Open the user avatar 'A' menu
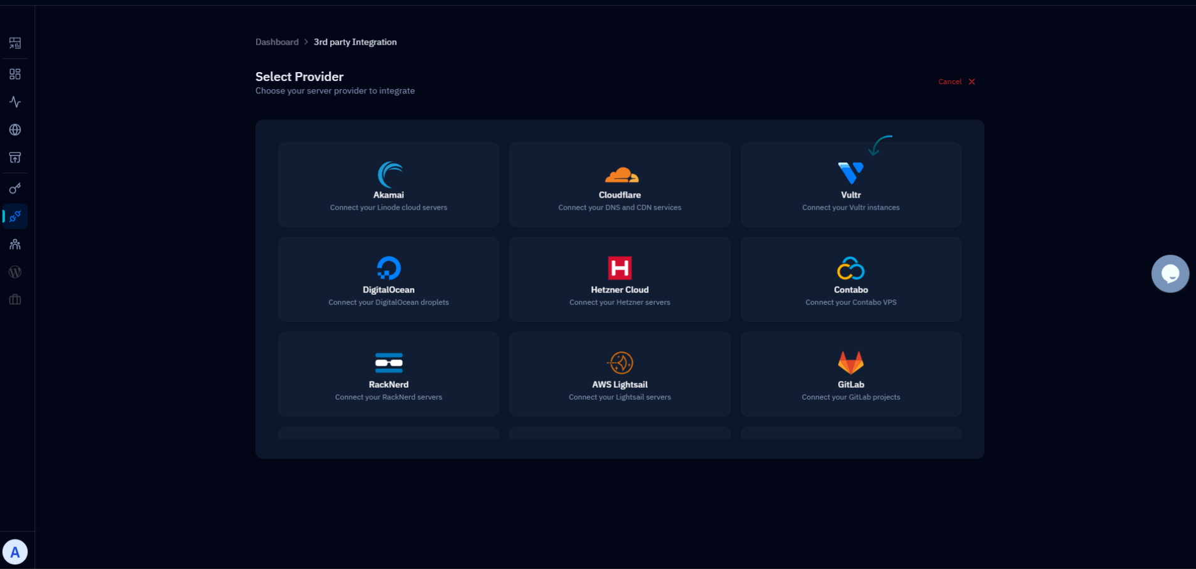1196x569 pixels. (15, 552)
